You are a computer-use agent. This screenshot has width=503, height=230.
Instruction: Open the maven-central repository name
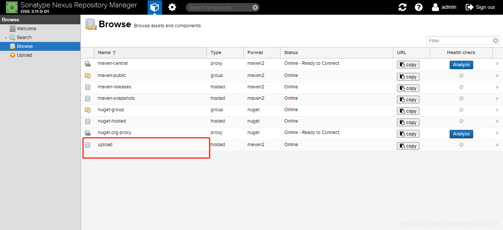[x=113, y=63]
